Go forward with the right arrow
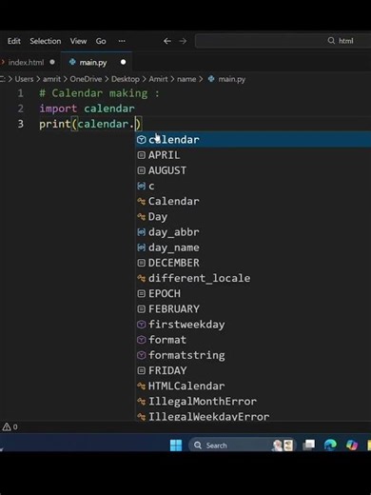The width and height of the screenshot is (371, 495). (183, 41)
